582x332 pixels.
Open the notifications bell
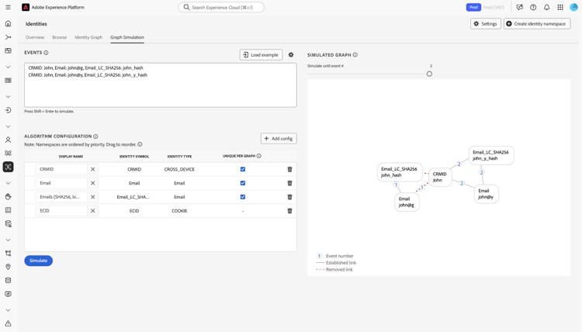pyautogui.click(x=546, y=7)
